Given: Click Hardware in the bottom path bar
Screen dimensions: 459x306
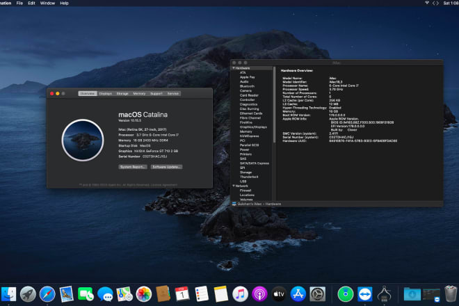Looking at the screenshot, I should 273,204.
